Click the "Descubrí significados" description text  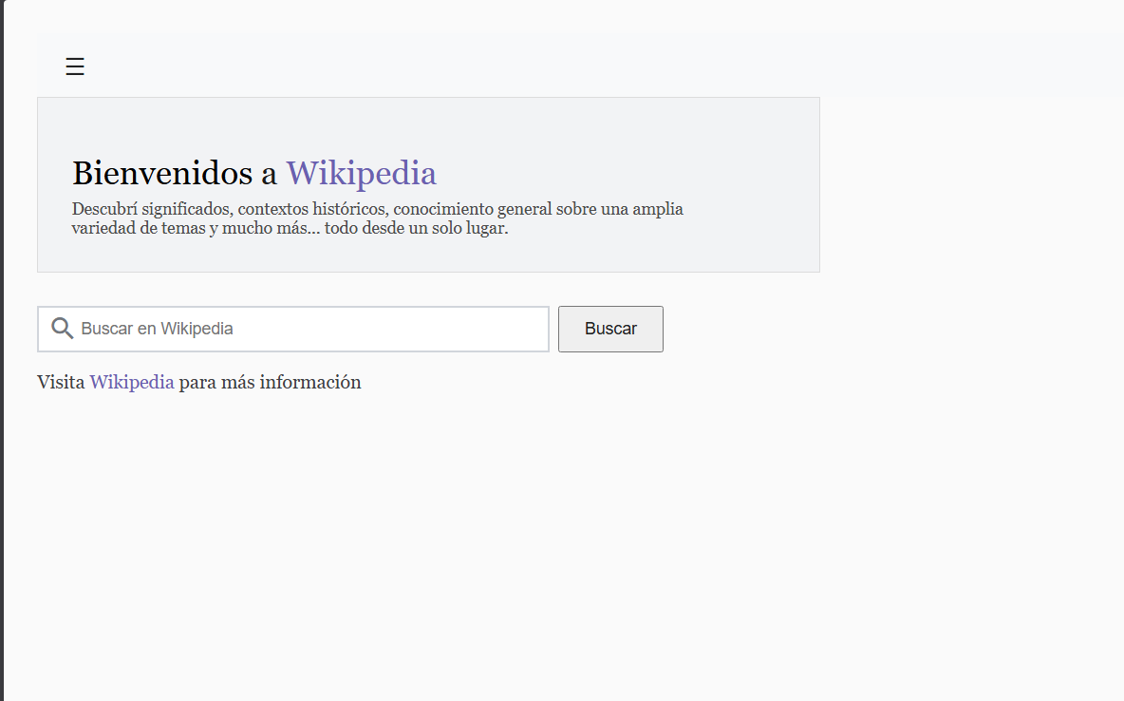pyautogui.click(x=152, y=209)
